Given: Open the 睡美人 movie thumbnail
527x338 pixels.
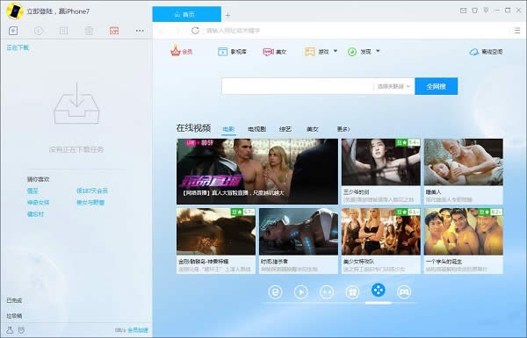Looking at the screenshot, I should 464,162.
